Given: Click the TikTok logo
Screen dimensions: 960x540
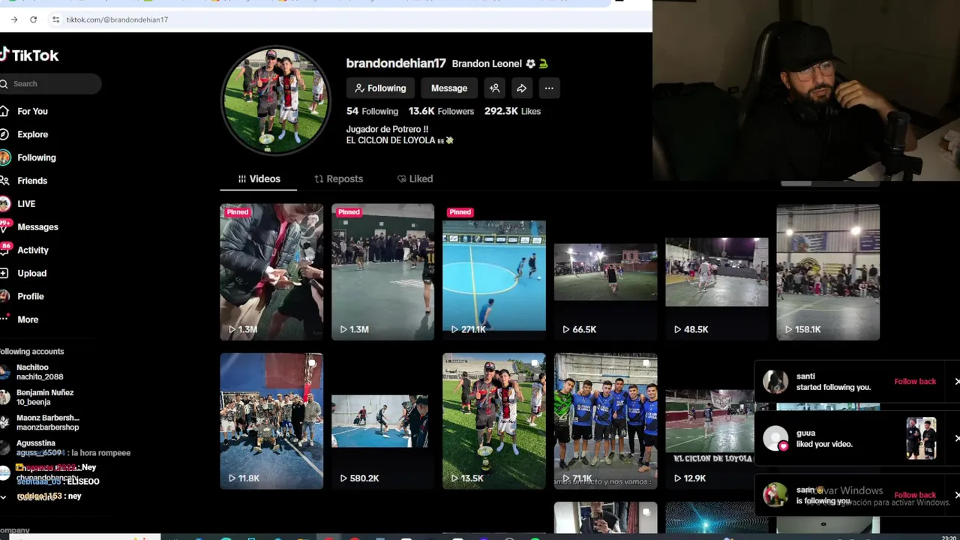Looking at the screenshot, I should [29, 55].
